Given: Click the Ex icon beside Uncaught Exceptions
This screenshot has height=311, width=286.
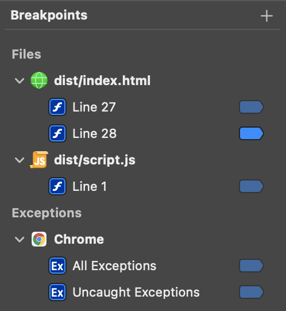Looking at the screenshot, I should pos(57,292).
